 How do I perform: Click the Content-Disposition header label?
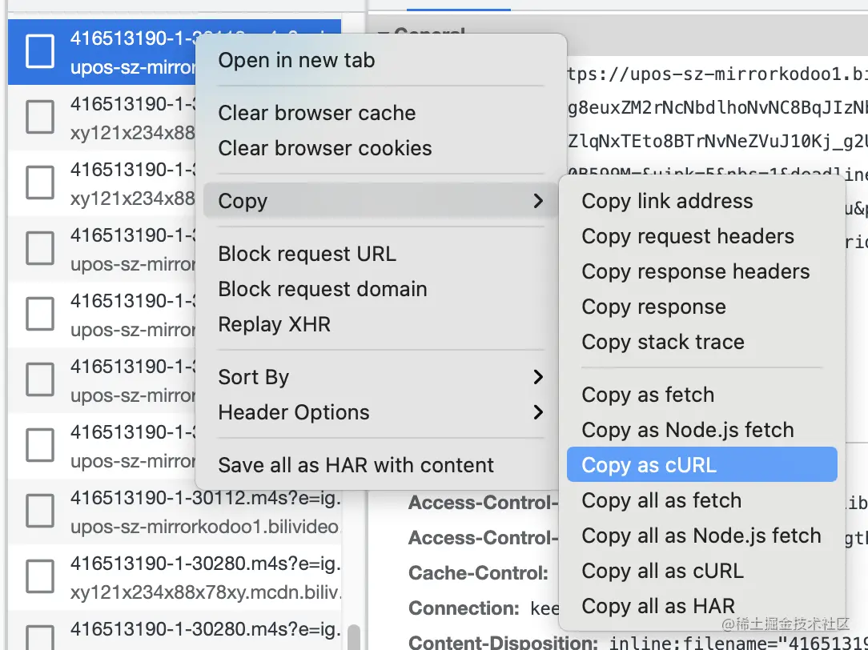[x=503, y=642]
